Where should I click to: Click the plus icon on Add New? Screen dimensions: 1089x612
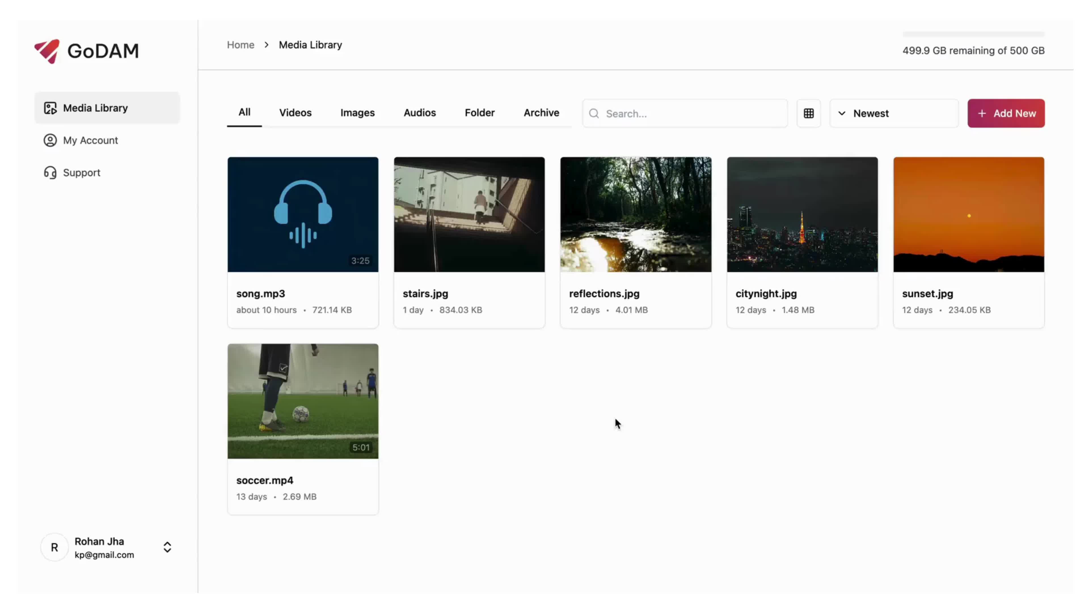(x=982, y=114)
